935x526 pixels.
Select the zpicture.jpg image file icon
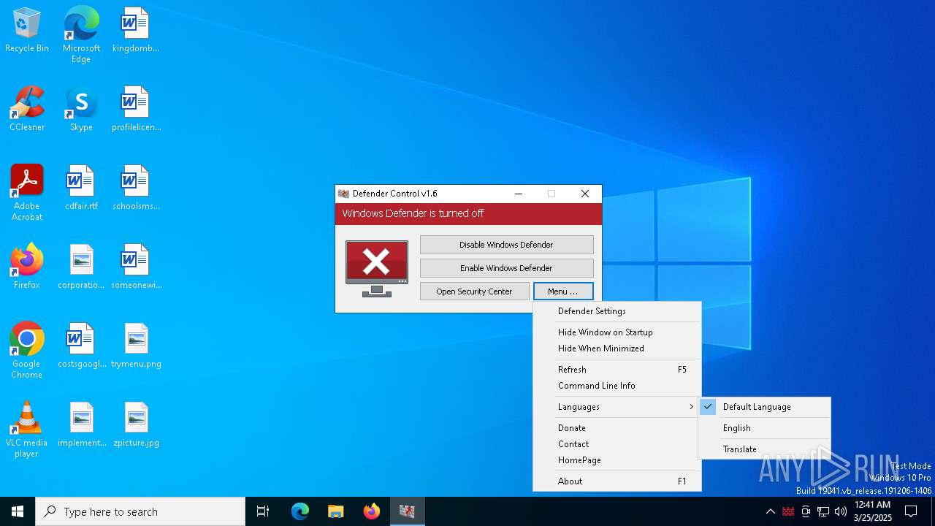pyautogui.click(x=136, y=424)
